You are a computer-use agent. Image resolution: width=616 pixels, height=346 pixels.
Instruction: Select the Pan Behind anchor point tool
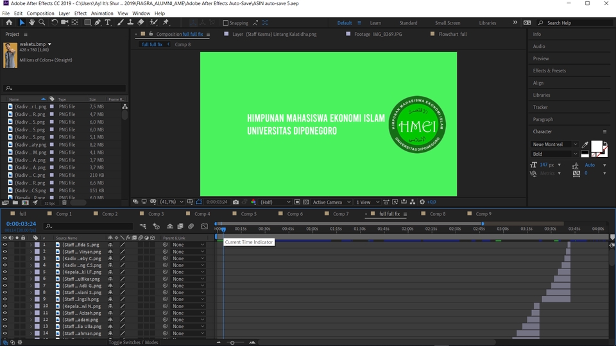(75, 23)
